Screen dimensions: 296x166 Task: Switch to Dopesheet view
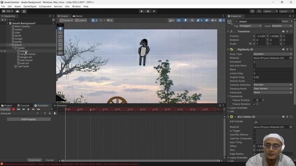click(x=34, y=160)
